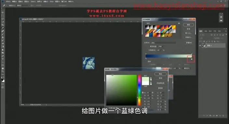Image resolution: width=229 pixels, height=124 pixels.
Task: Click the 颜色库 button
Action: 160,88
